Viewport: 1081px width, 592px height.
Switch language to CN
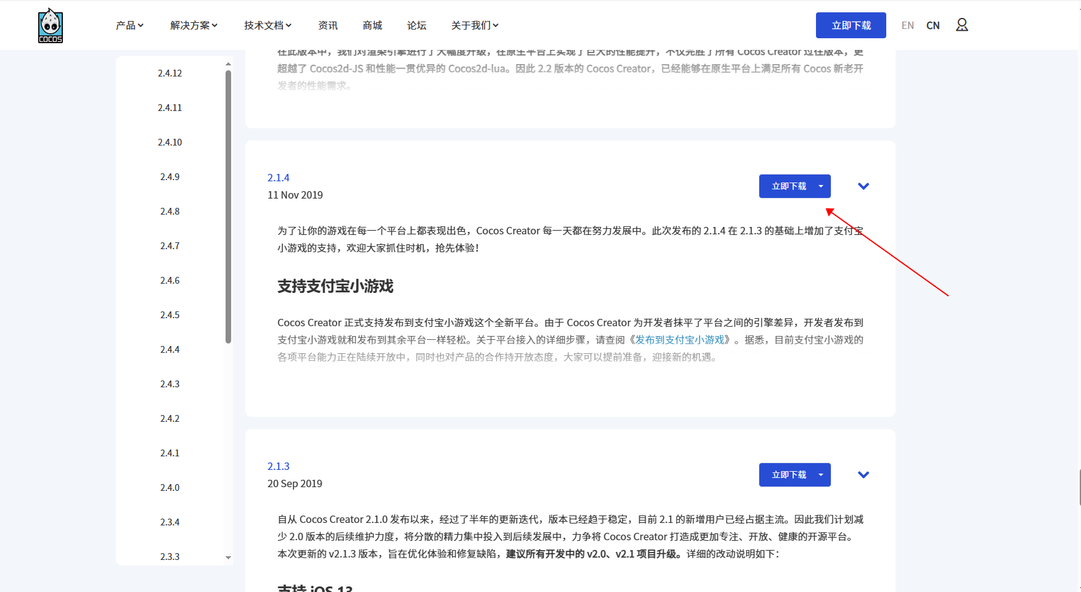coord(933,25)
